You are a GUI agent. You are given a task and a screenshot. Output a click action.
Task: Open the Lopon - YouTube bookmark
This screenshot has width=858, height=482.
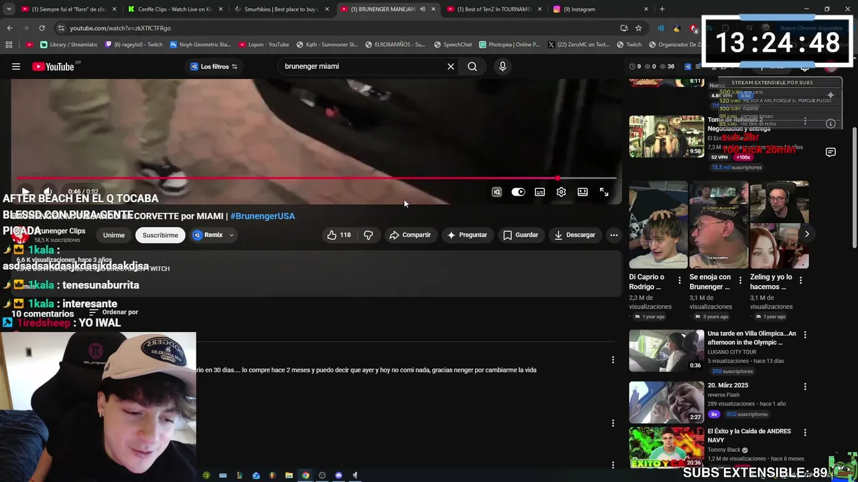263,45
